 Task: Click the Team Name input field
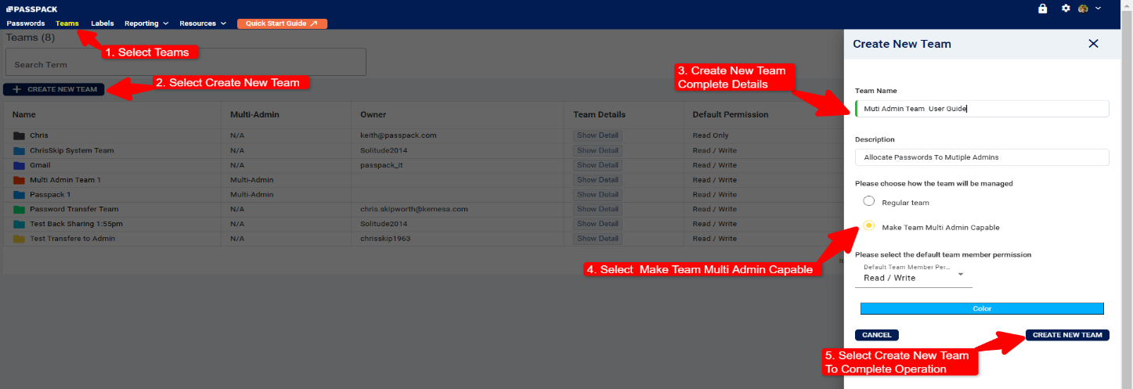982,109
